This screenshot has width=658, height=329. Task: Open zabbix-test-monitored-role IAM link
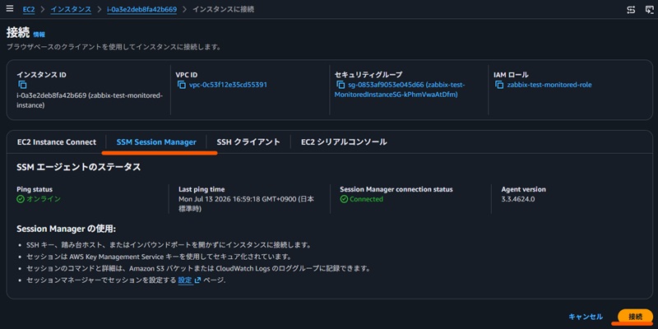(x=549, y=85)
